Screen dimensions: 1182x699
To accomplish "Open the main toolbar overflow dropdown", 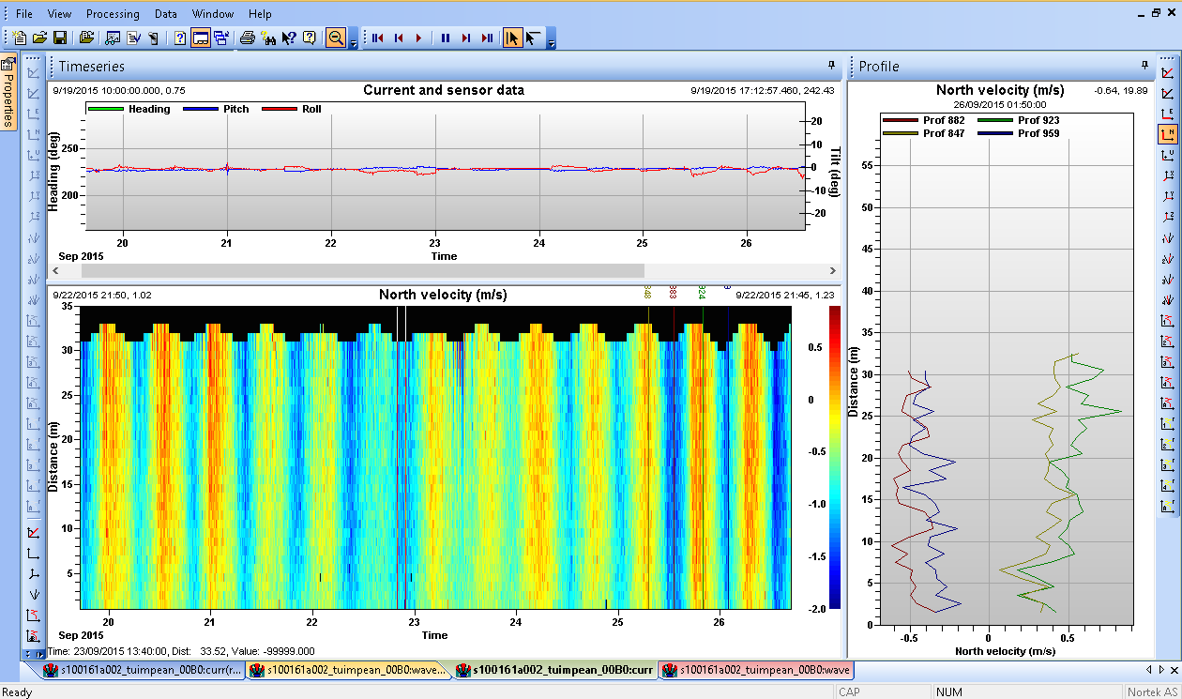I will coord(355,43).
